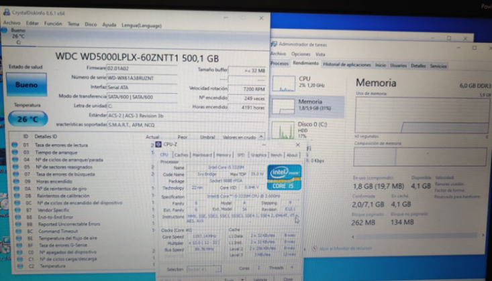Click the Firmware field 02.01A02
The width and height of the screenshot is (492, 281).
tap(142, 68)
